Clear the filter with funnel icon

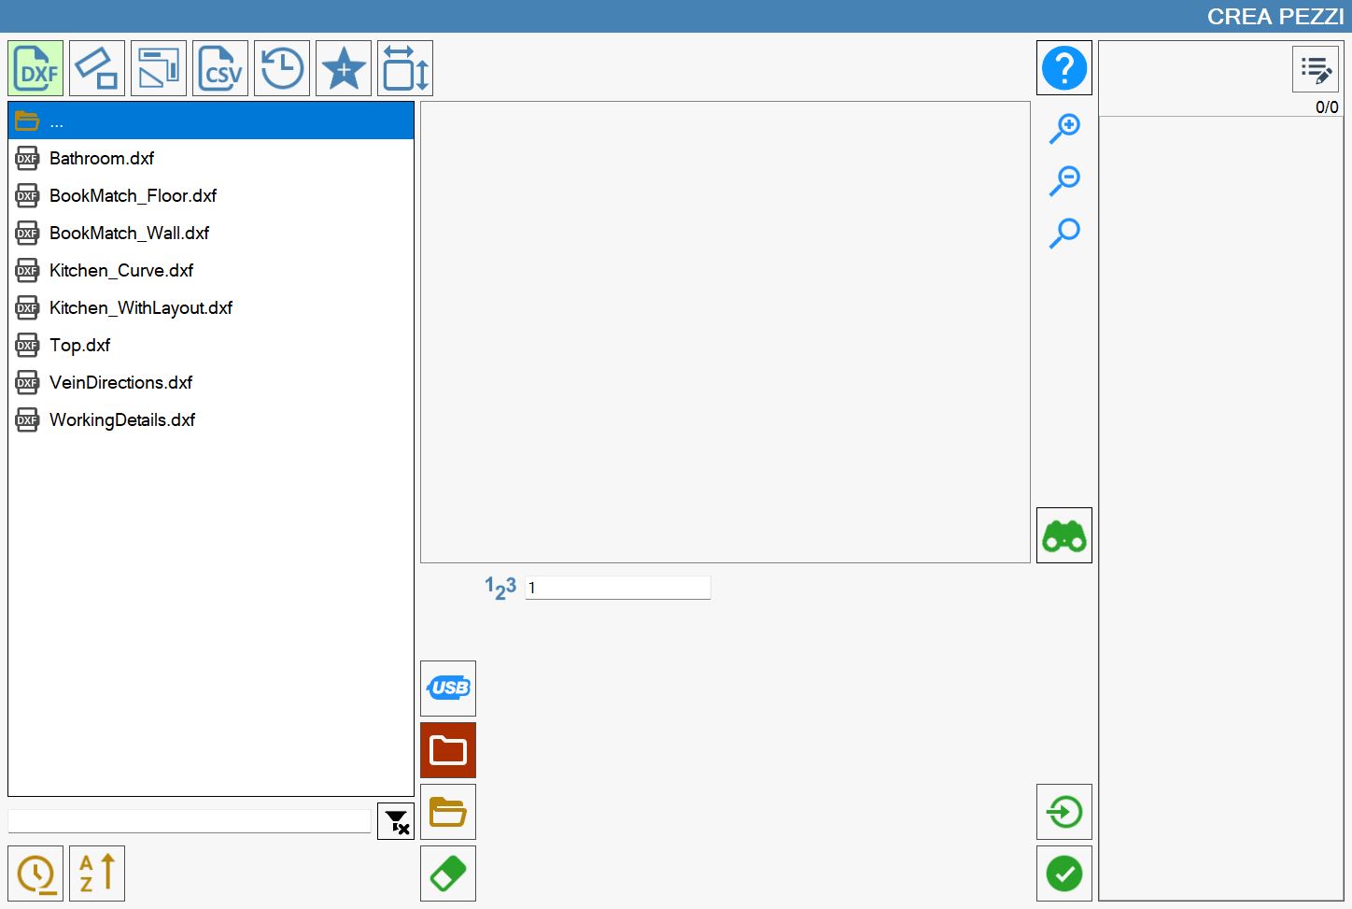396,821
